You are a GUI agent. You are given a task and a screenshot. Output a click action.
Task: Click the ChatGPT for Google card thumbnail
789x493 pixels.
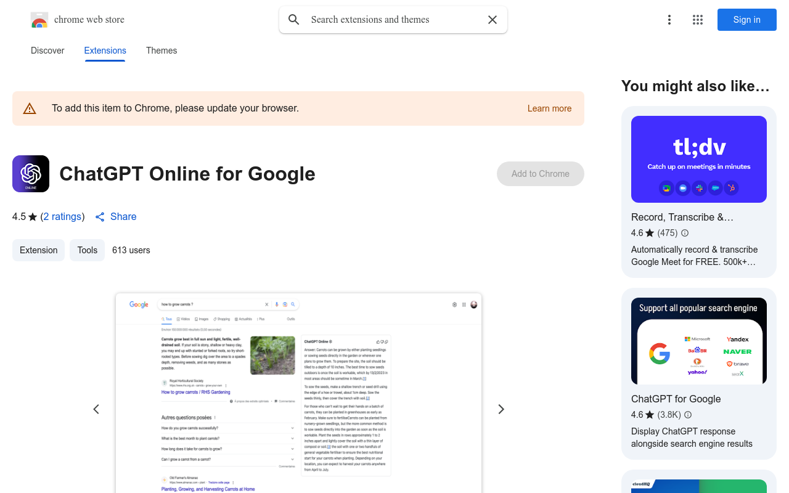pyautogui.click(x=699, y=341)
